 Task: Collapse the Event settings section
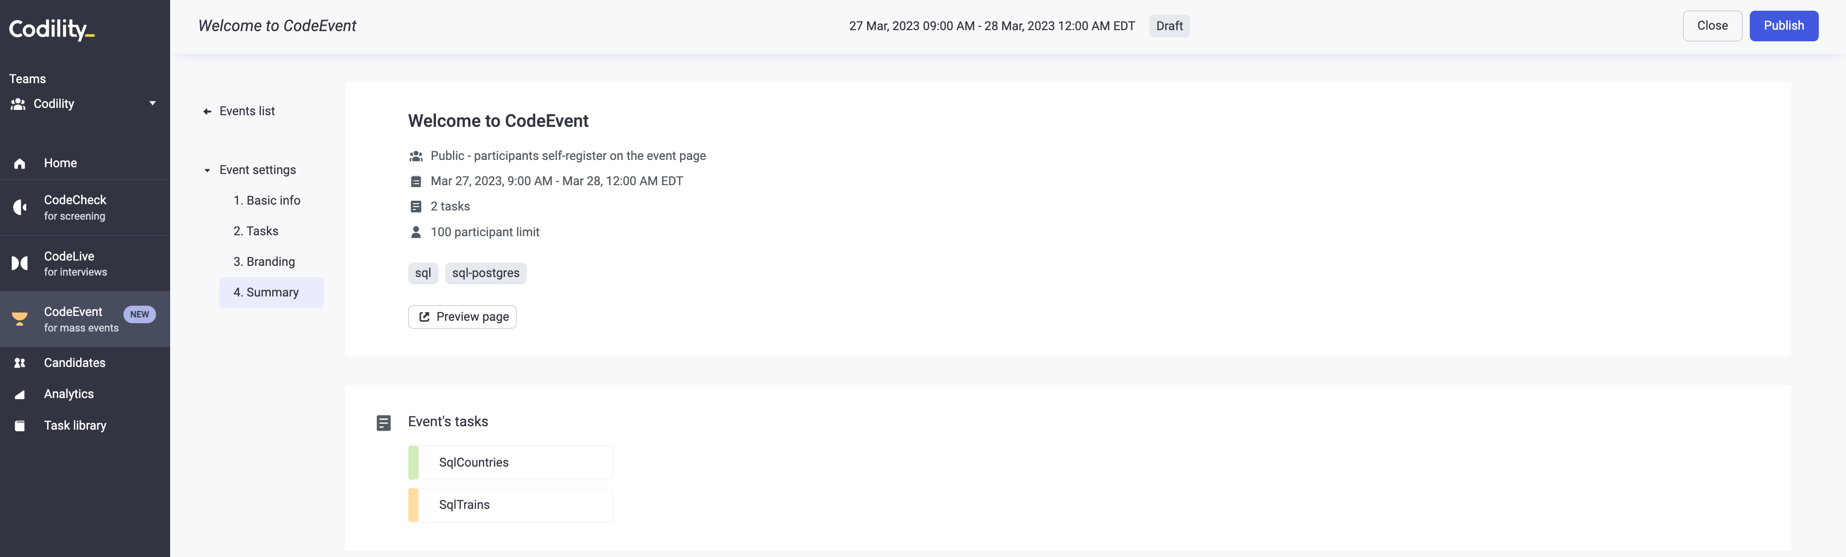(207, 171)
